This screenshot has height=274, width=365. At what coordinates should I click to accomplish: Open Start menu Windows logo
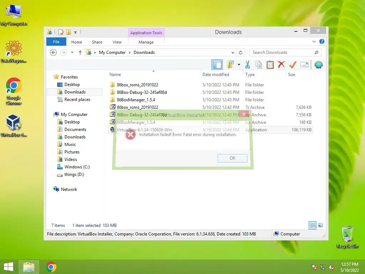click(9, 267)
